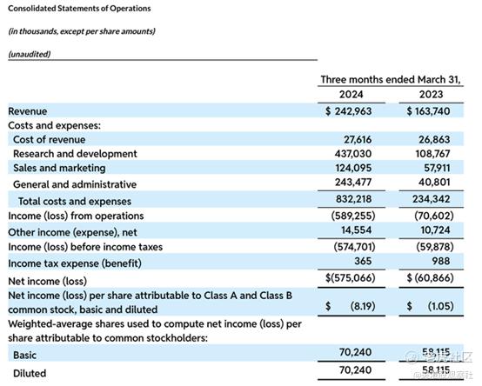Click Total costs and expenses label
482x386 pixels.
[x=75, y=202]
